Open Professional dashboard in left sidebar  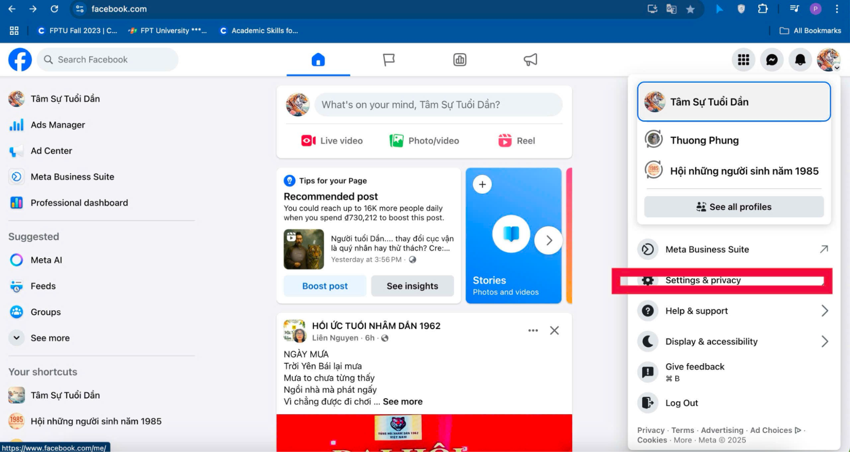[101, 203]
